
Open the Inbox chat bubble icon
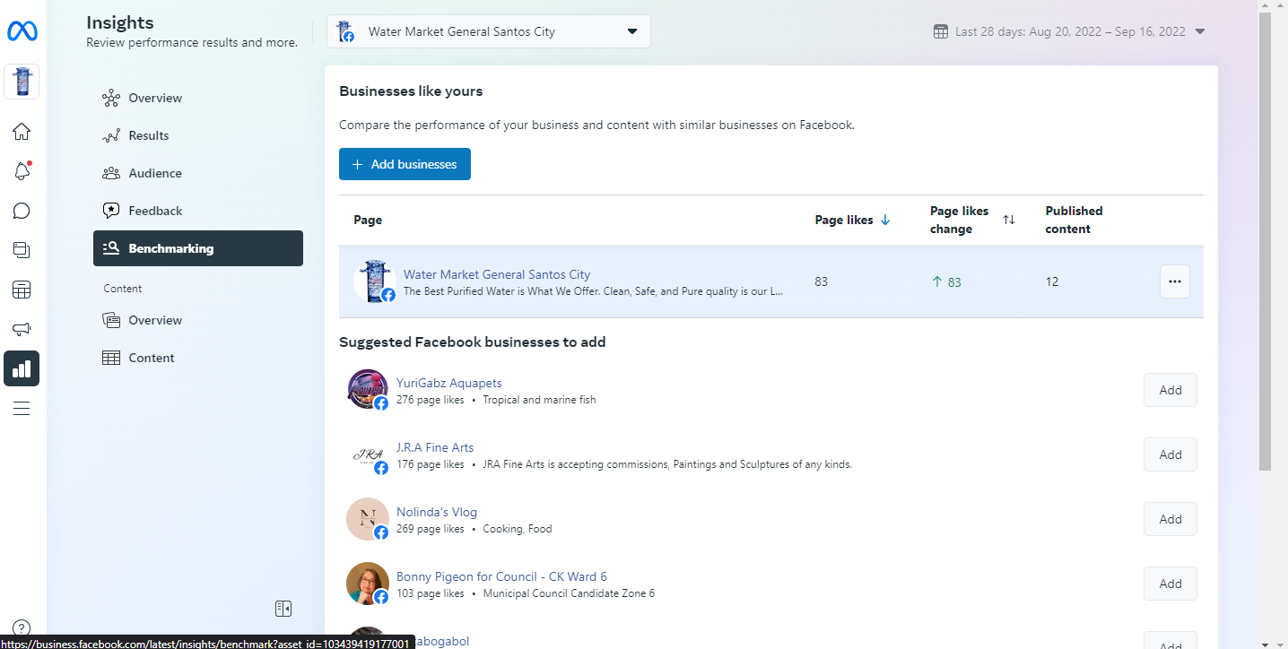click(x=22, y=211)
